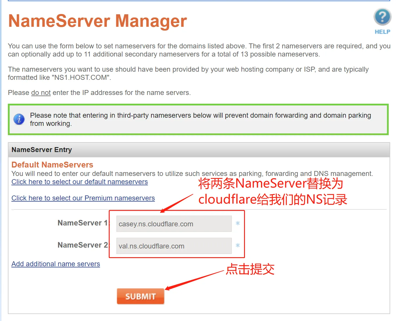This screenshot has width=396, height=321.
Task: Click the asterisk icon beside NameServer 2 field
Action: 238,246
